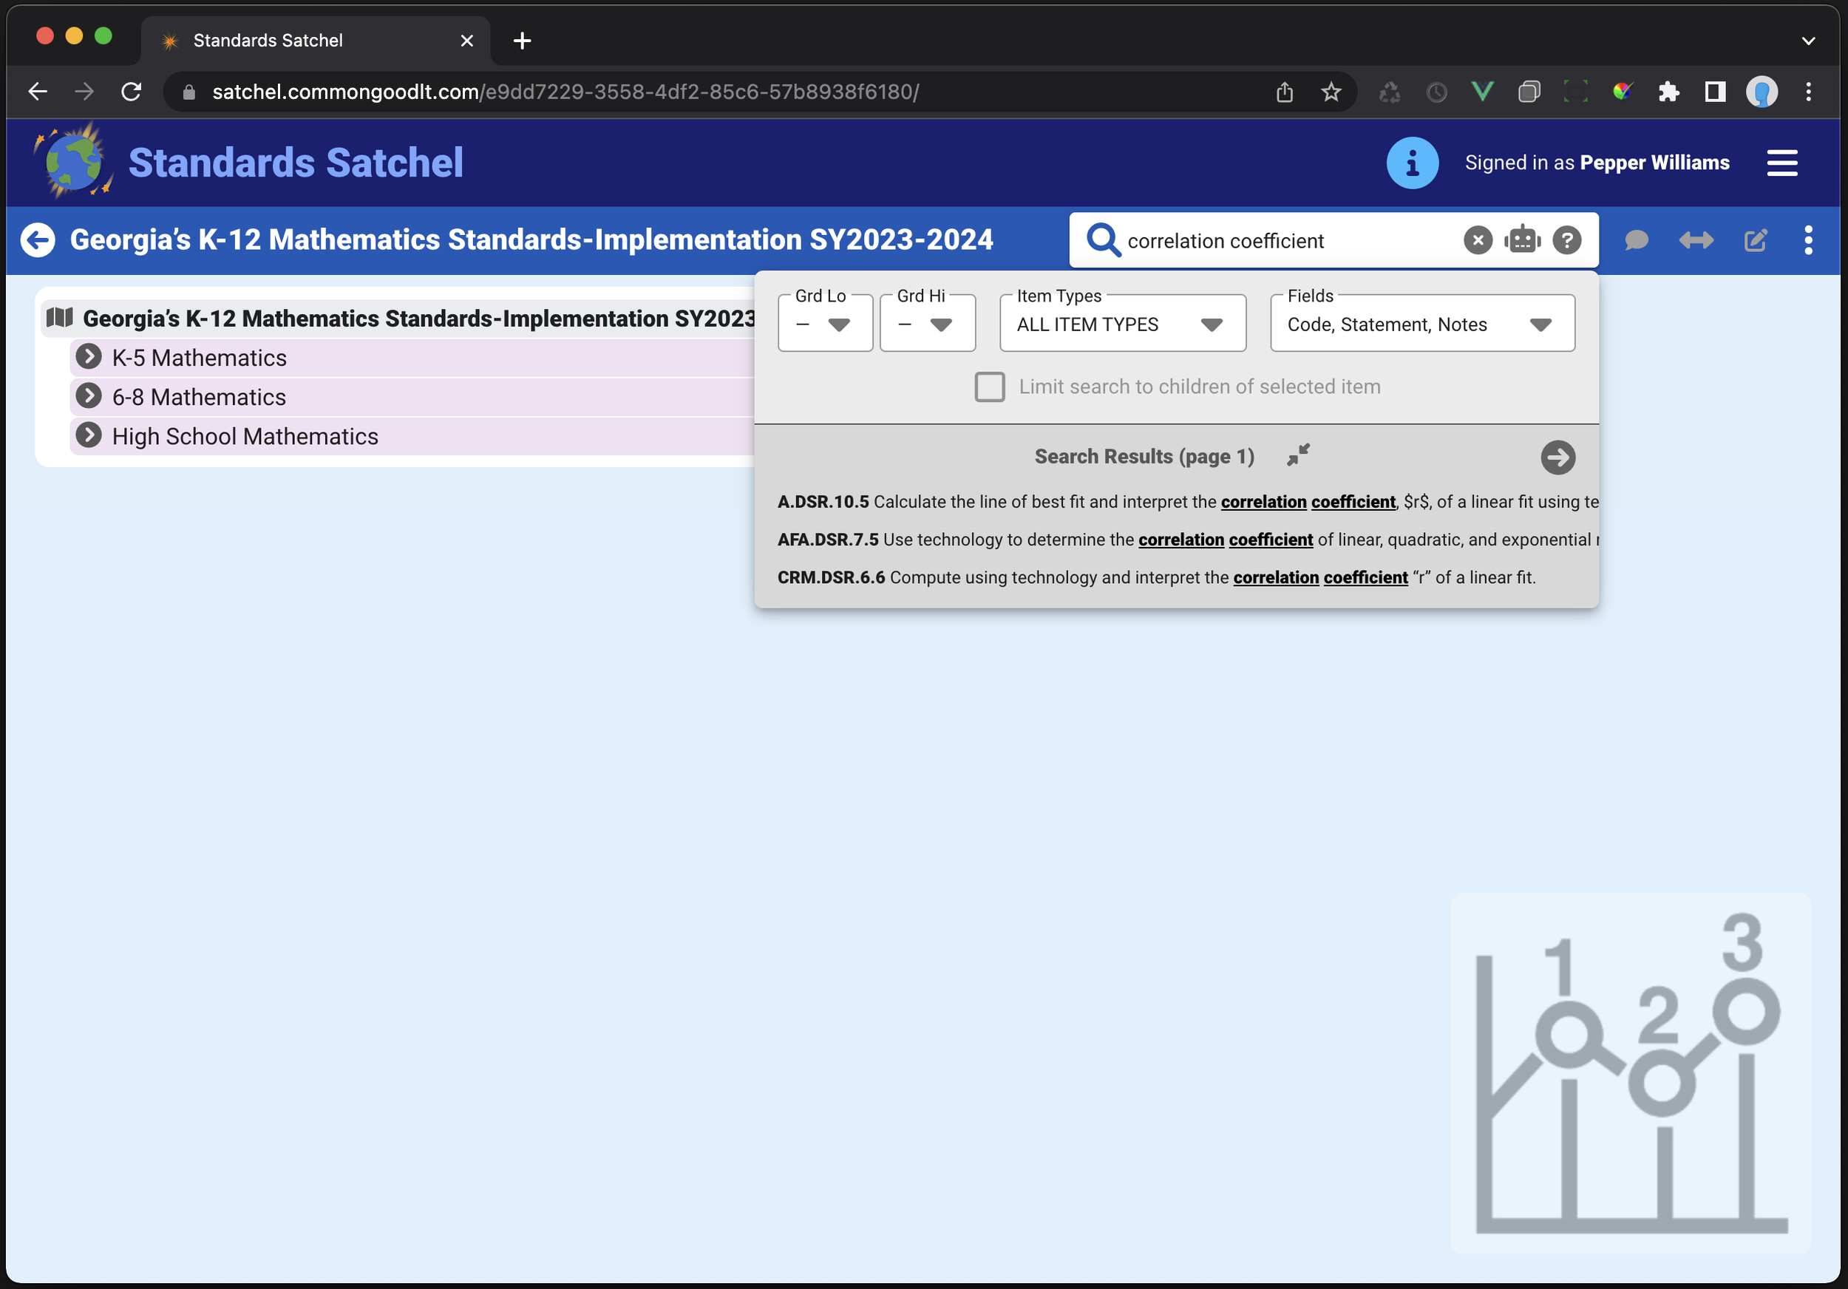Click the robot AI search icon
The height and width of the screenshot is (1289, 1848).
click(1522, 239)
